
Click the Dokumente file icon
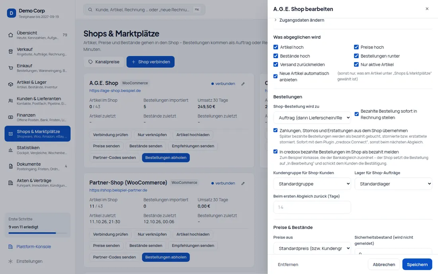click(11, 166)
